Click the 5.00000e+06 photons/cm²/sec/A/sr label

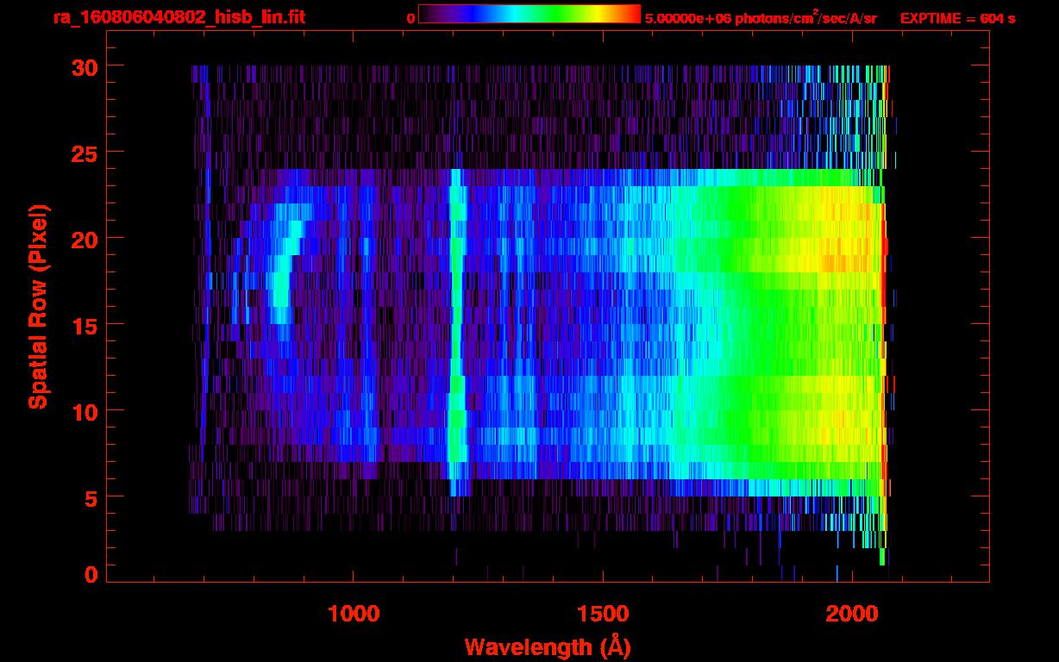761,17
